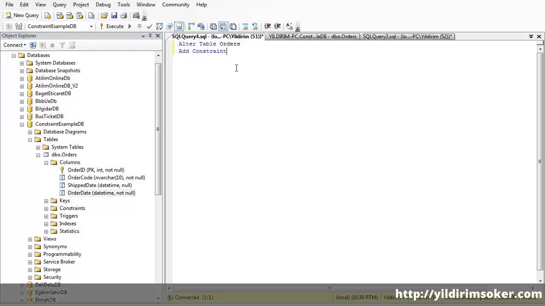Screen dimensions: 545x306
Task: Execute the current query
Action: pyautogui.click(x=112, y=26)
